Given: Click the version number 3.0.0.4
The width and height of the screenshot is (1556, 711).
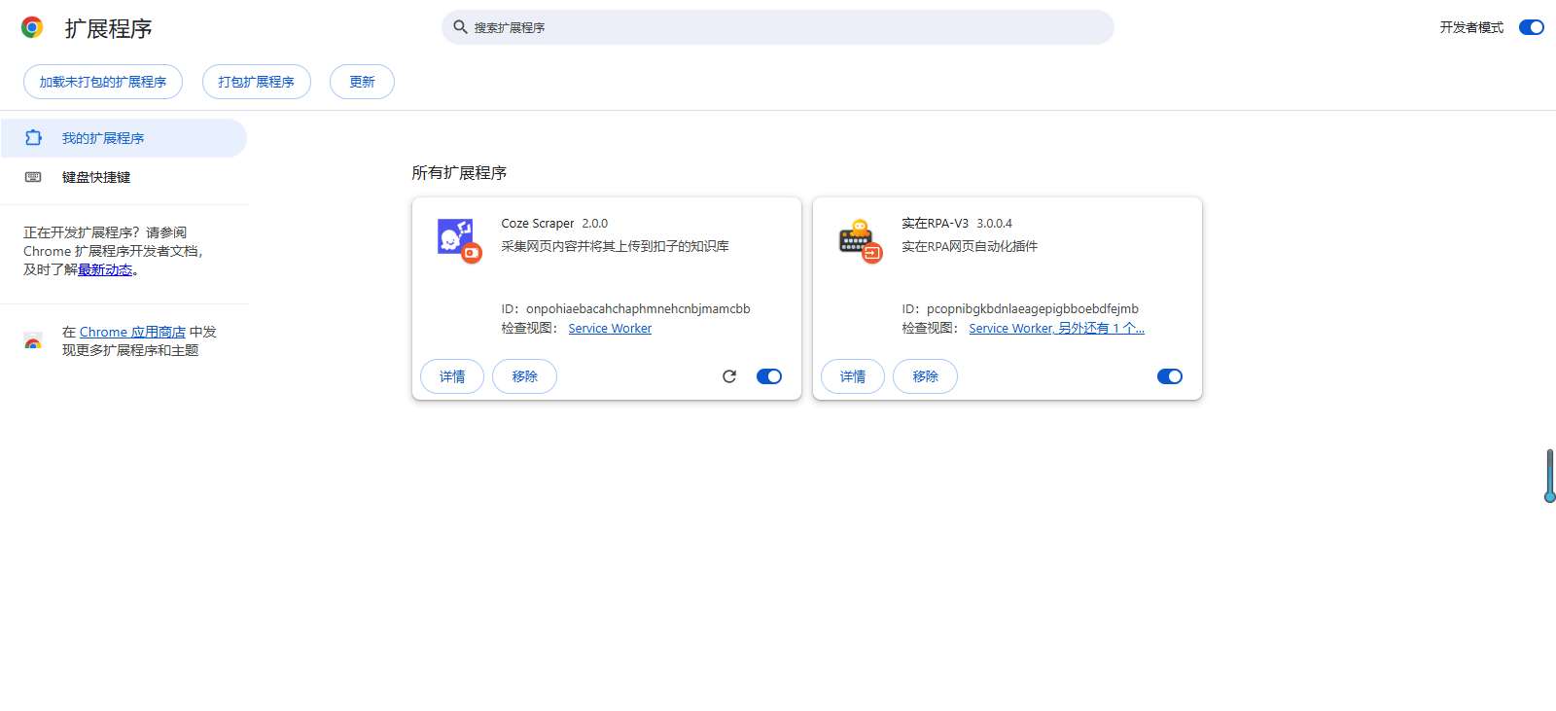Looking at the screenshot, I should coord(994,223).
